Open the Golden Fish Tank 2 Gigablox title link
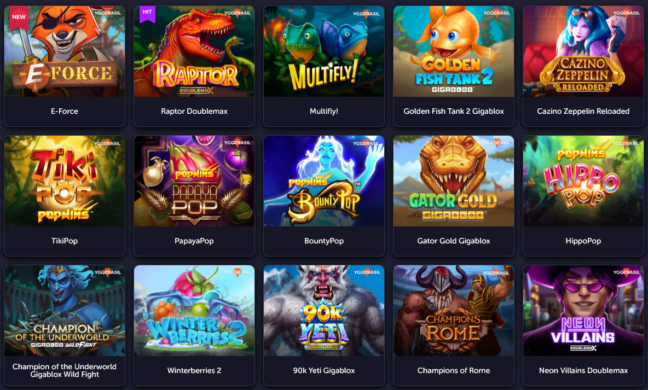 pos(454,111)
